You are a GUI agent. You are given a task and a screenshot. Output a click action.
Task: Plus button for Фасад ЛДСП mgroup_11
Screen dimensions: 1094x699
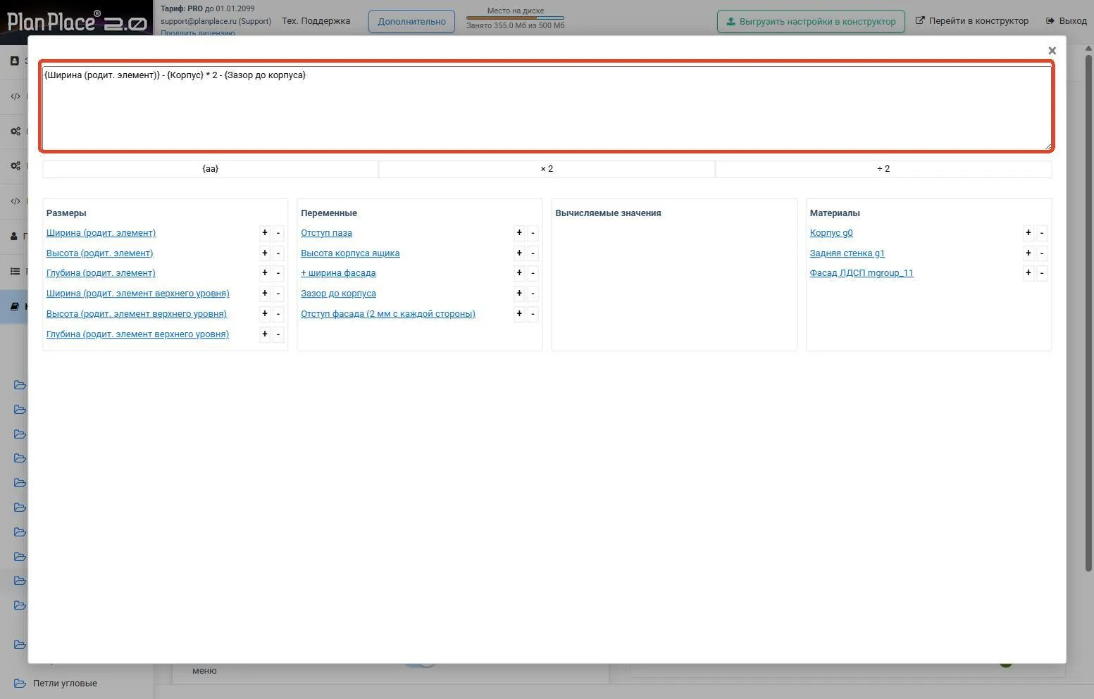1028,273
